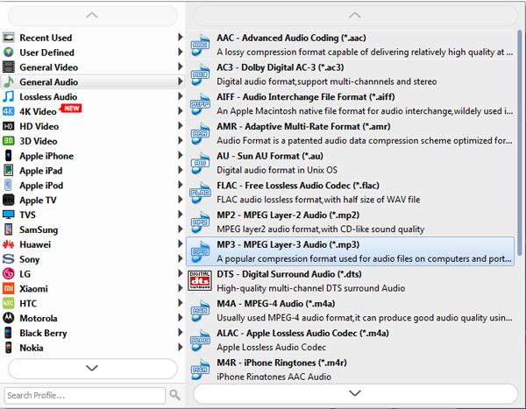This screenshot has height=409, width=526.
Task: Choose AIFF - Audio Interchange File Format
Action: click(350, 104)
